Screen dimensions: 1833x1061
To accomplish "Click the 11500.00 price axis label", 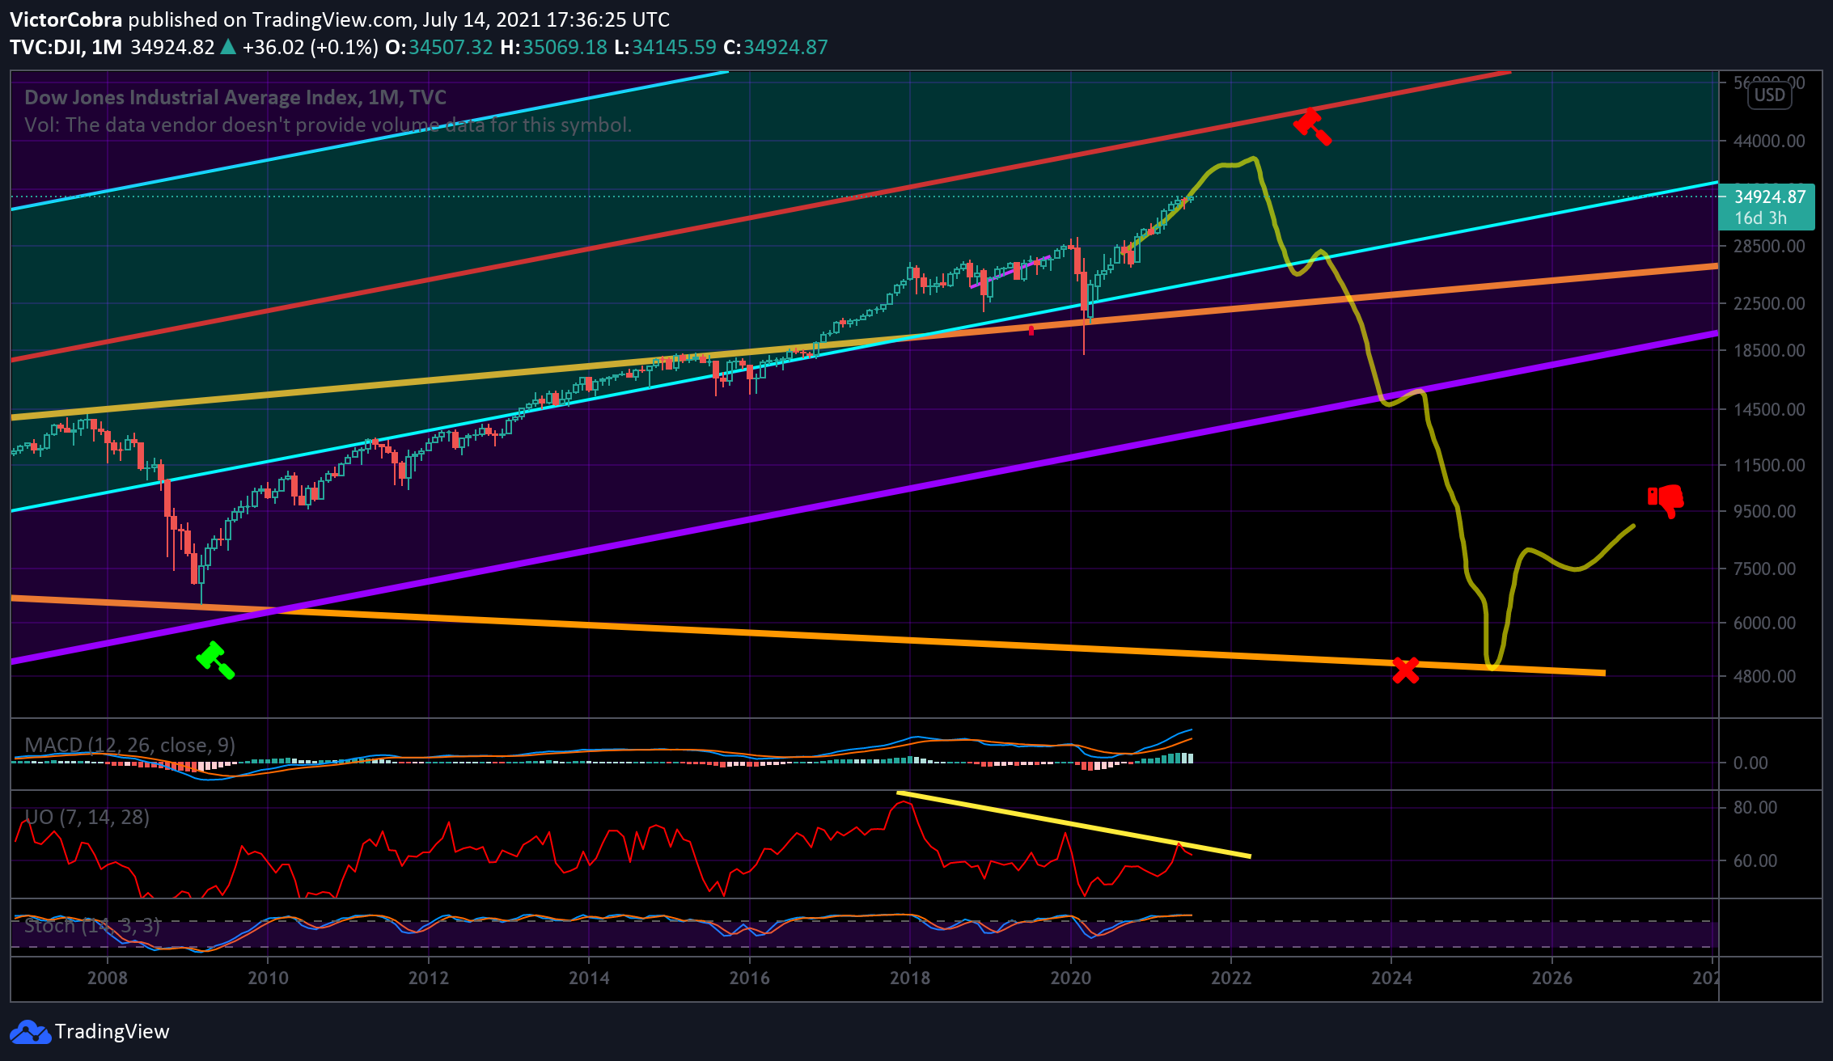I will click(x=1770, y=465).
